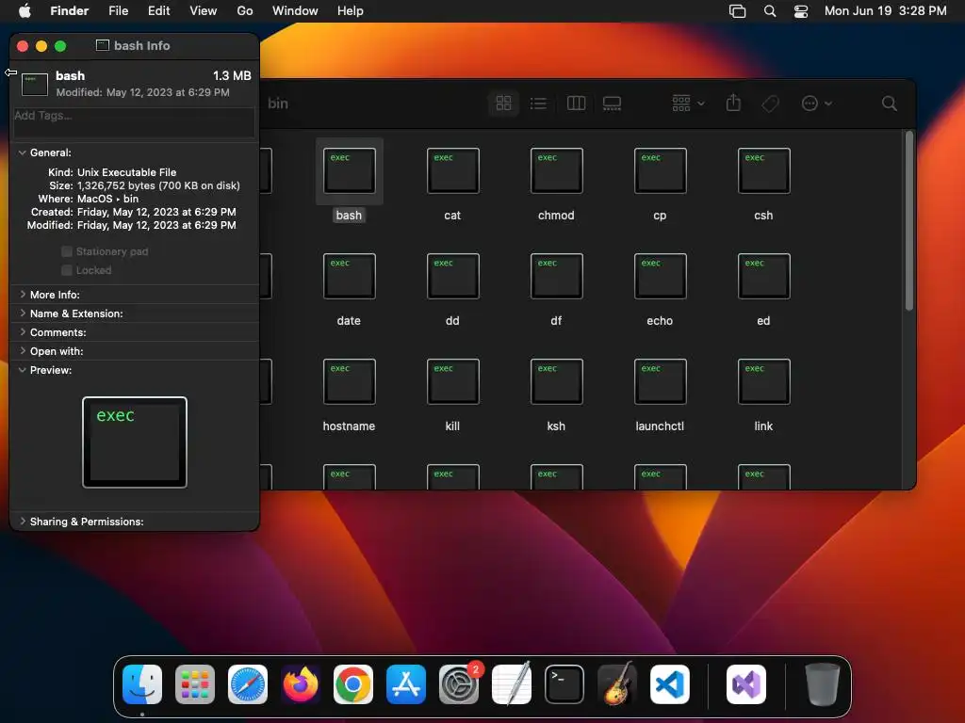The image size is (965, 723).
Task: Toggle the Locked checkbox
Action: coord(67,270)
